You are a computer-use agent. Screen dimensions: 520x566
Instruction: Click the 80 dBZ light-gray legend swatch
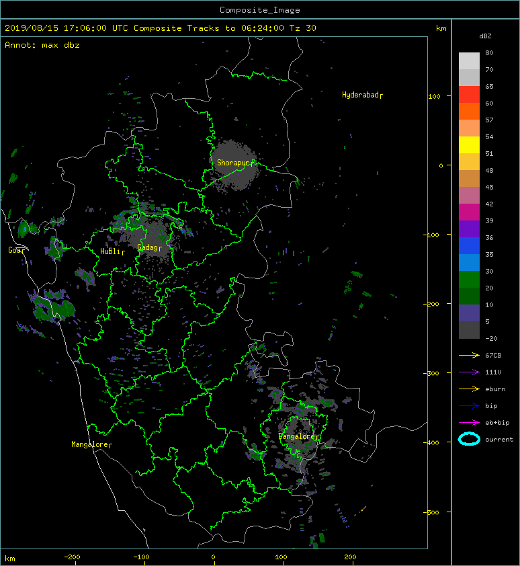pos(469,60)
